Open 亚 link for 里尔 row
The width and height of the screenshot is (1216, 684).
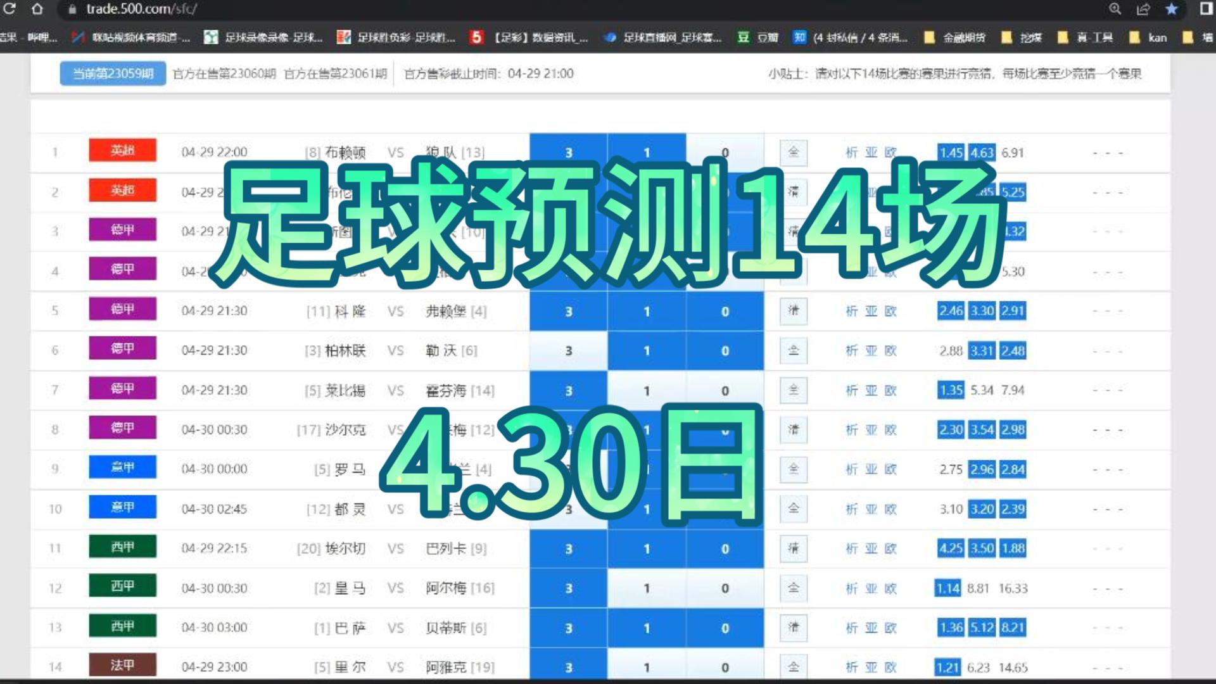(871, 667)
